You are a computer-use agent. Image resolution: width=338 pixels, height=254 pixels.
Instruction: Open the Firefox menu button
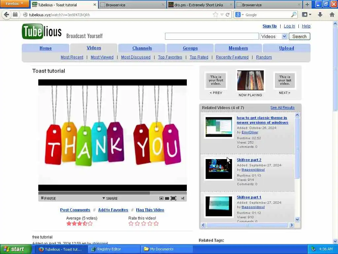15,4
